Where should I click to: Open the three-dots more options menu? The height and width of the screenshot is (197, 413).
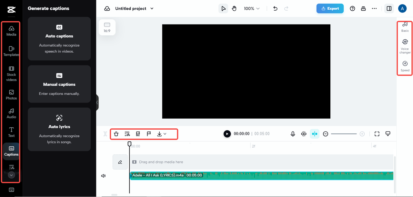tap(374, 9)
